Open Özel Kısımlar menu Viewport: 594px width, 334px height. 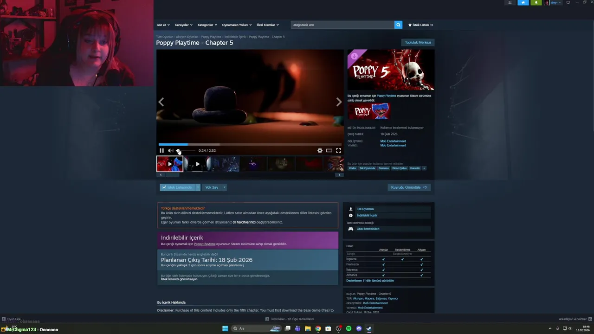pyautogui.click(x=268, y=25)
